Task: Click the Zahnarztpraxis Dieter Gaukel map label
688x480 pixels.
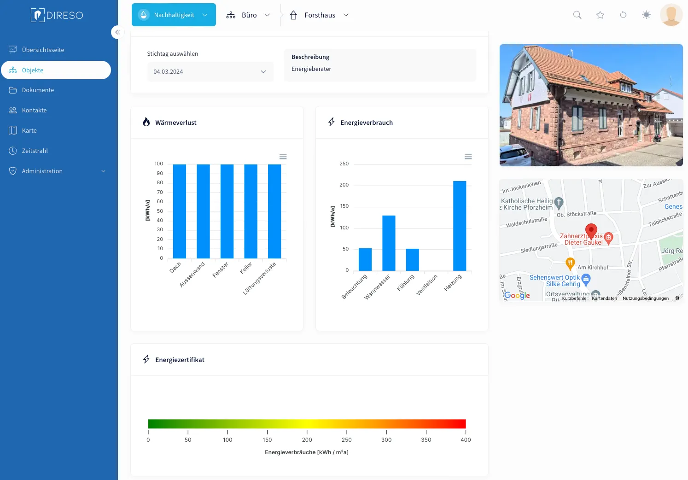Action: (581, 239)
